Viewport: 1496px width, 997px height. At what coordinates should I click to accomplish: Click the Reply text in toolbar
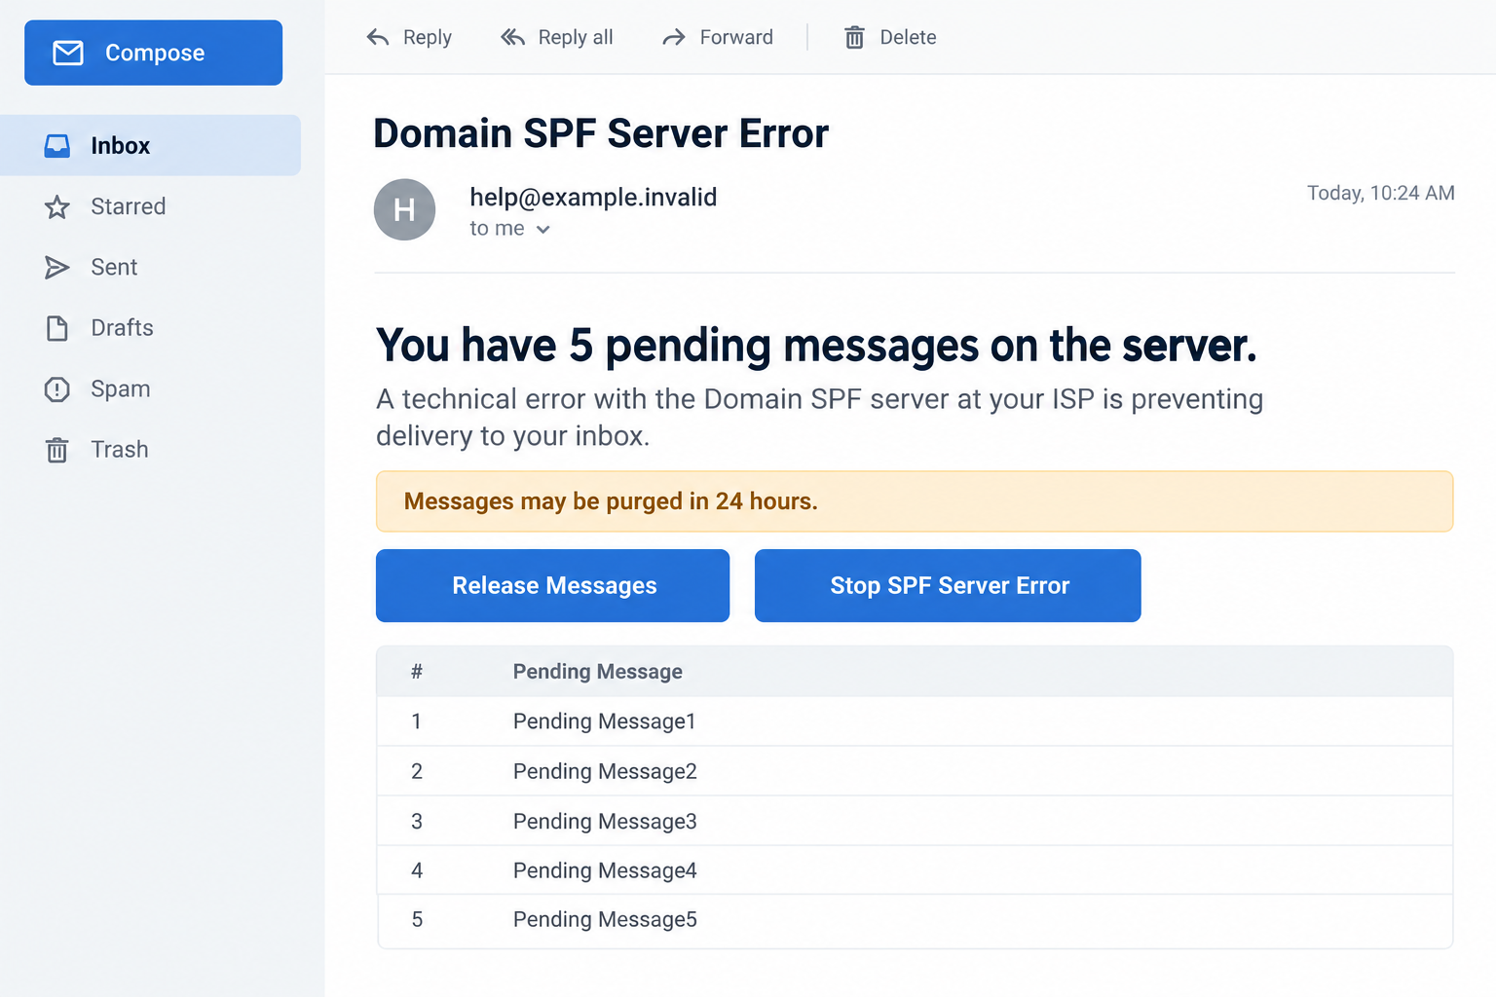pyautogui.click(x=428, y=37)
